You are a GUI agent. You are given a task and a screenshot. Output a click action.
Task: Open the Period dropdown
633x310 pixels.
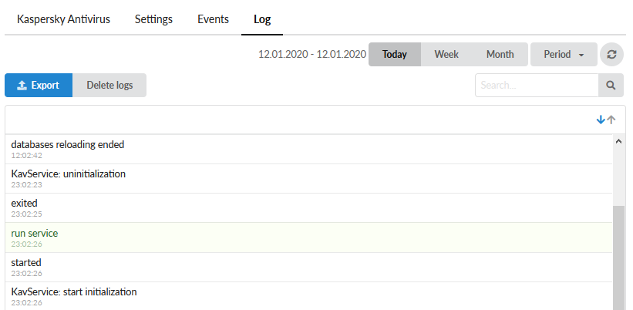[x=563, y=55]
